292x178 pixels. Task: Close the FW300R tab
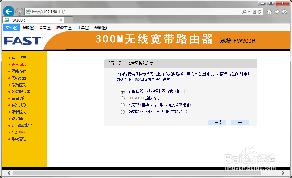tap(61, 20)
